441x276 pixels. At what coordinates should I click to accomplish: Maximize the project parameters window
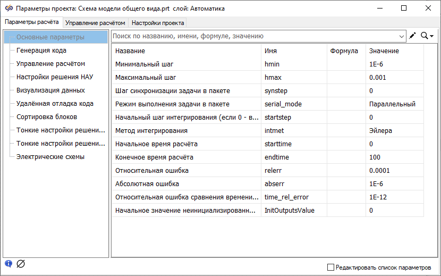(404, 8)
